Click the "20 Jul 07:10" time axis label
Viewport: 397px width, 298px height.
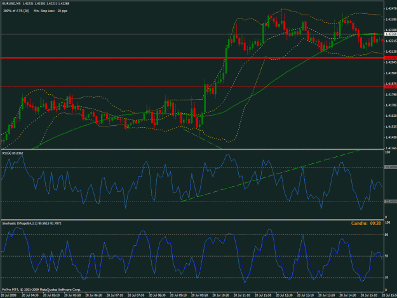pyautogui.click(x=115, y=295)
